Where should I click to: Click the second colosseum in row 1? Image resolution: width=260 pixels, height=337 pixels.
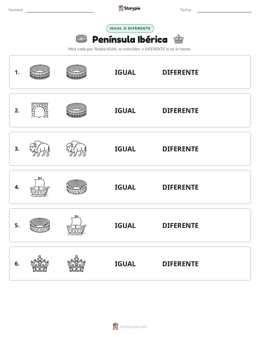pyautogui.click(x=76, y=72)
